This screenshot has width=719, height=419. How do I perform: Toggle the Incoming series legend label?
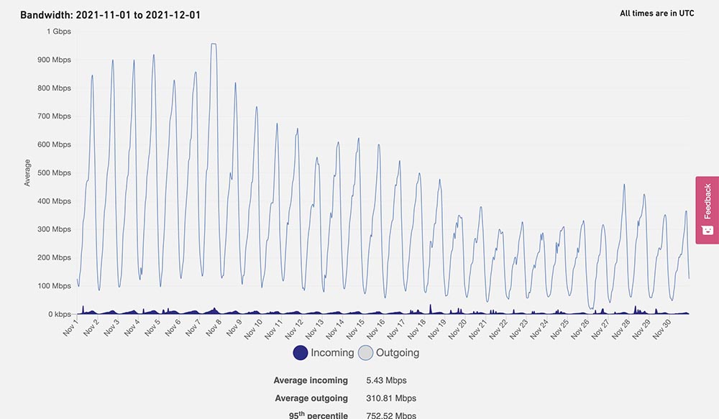pos(332,353)
